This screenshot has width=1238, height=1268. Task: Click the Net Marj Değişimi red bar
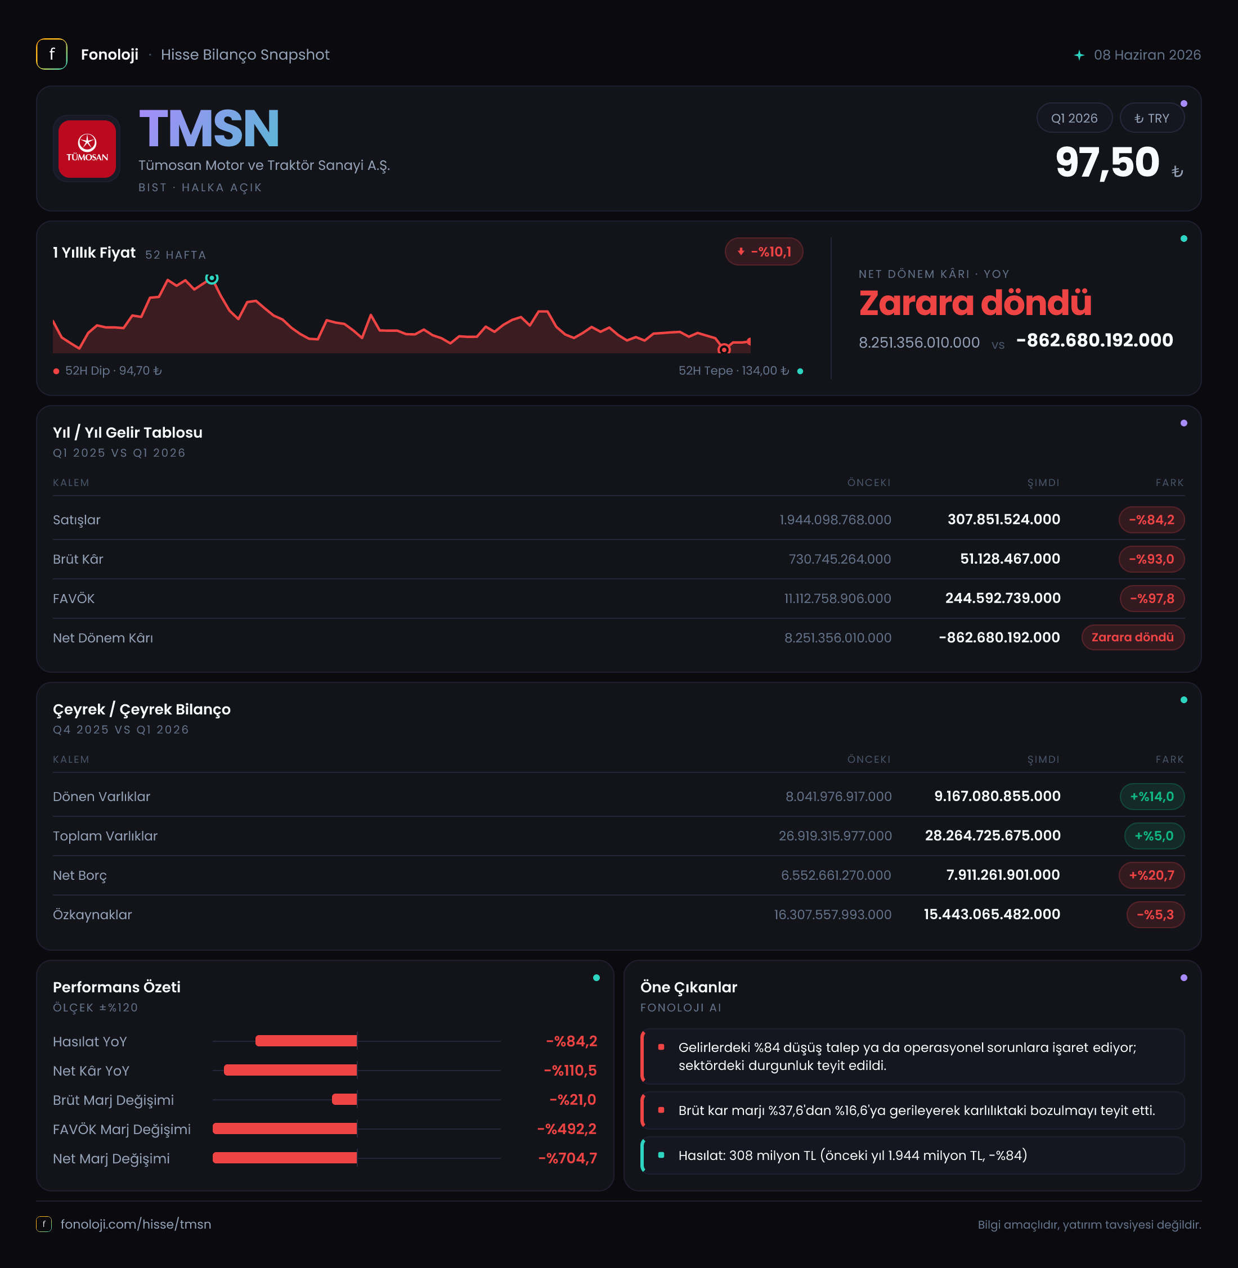[285, 1158]
